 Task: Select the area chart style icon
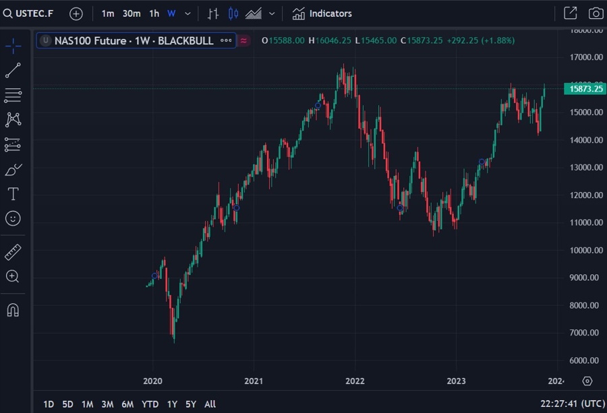pyautogui.click(x=253, y=13)
